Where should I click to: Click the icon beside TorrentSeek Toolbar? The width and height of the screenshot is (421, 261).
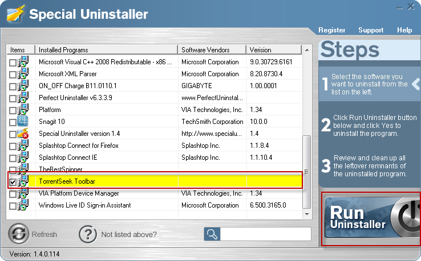(x=23, y=181)
